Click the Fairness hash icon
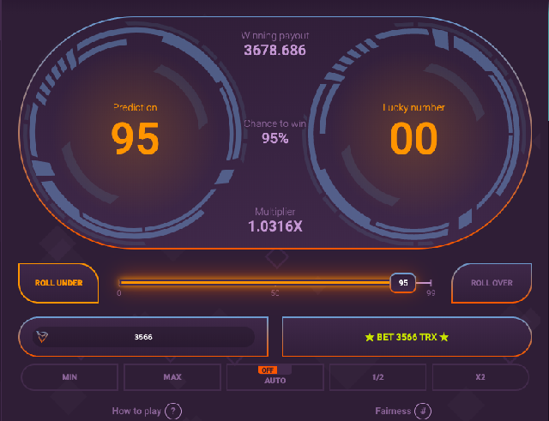The image size is (549, 421). point(423,412)
